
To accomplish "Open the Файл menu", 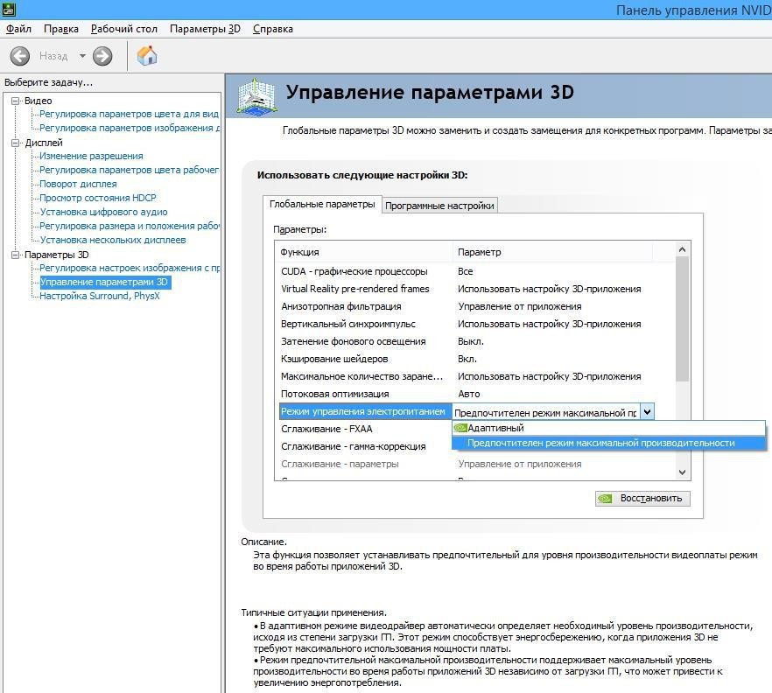I will coord(18,29).
